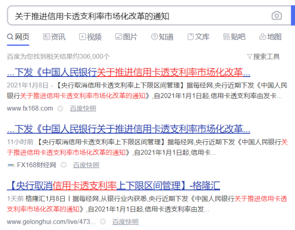Open 搜索工具 filter options

point(263,56)
